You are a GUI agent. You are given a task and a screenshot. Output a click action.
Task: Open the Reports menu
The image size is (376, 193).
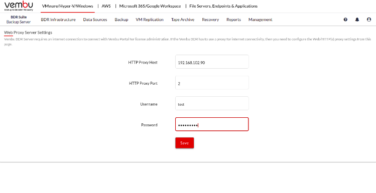(233, 20)
